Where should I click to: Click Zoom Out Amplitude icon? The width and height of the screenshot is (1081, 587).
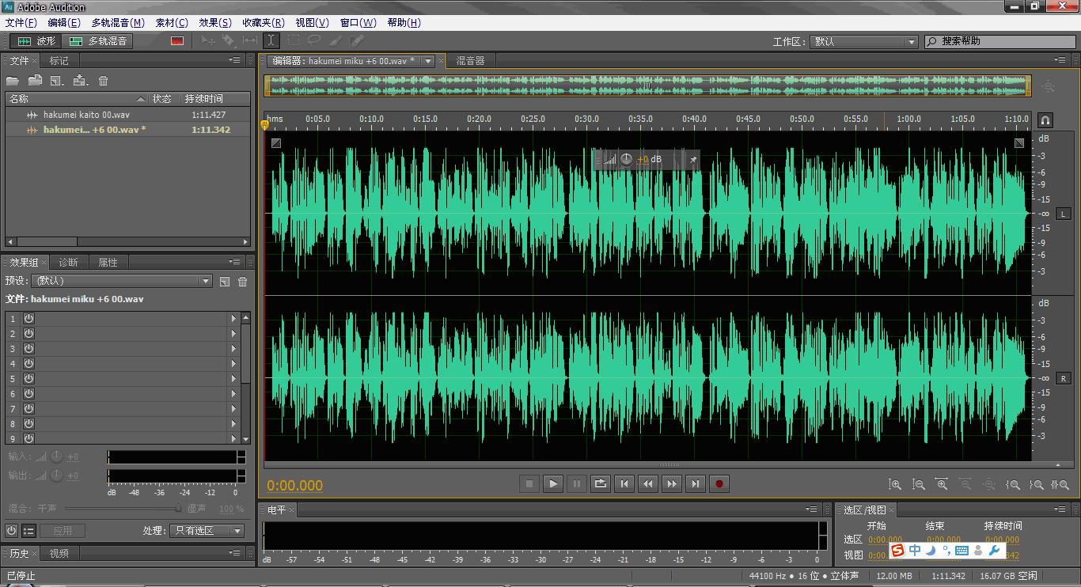[x=919, y=484]
